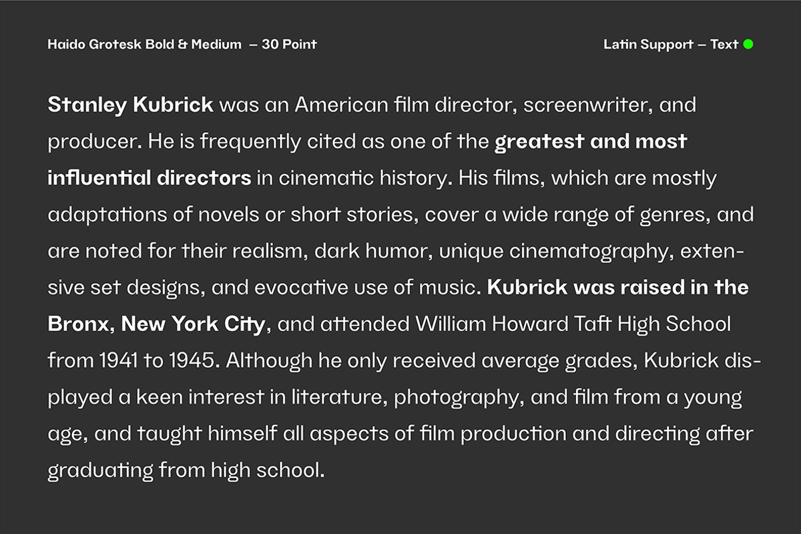Image resolution: width=801 pixels, height=534 pixels.
Task: Click the words "dark humor"
Action: coord(373,252)
